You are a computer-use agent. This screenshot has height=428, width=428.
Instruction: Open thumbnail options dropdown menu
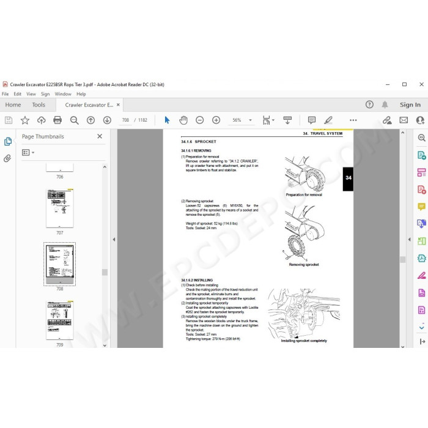(28, 152)
